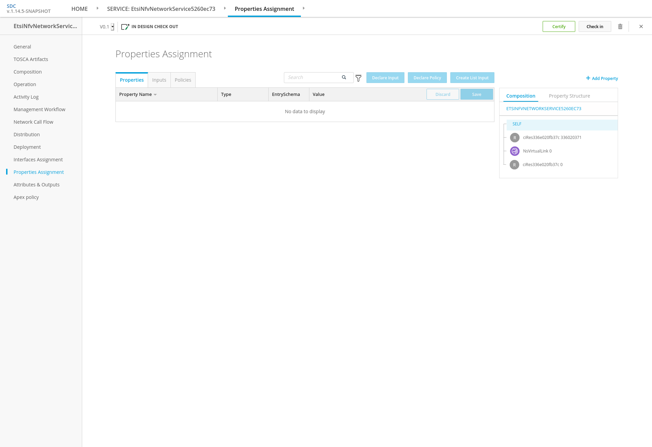Open ETSINFVNETWORKSERVICE5260EC73 link
This screenshot has height=447, width=652.
point(543,109)
